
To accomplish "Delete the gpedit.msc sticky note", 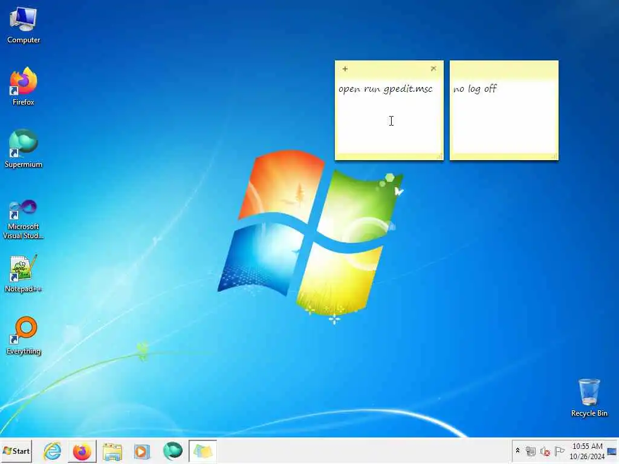I will tap(433, 69).
